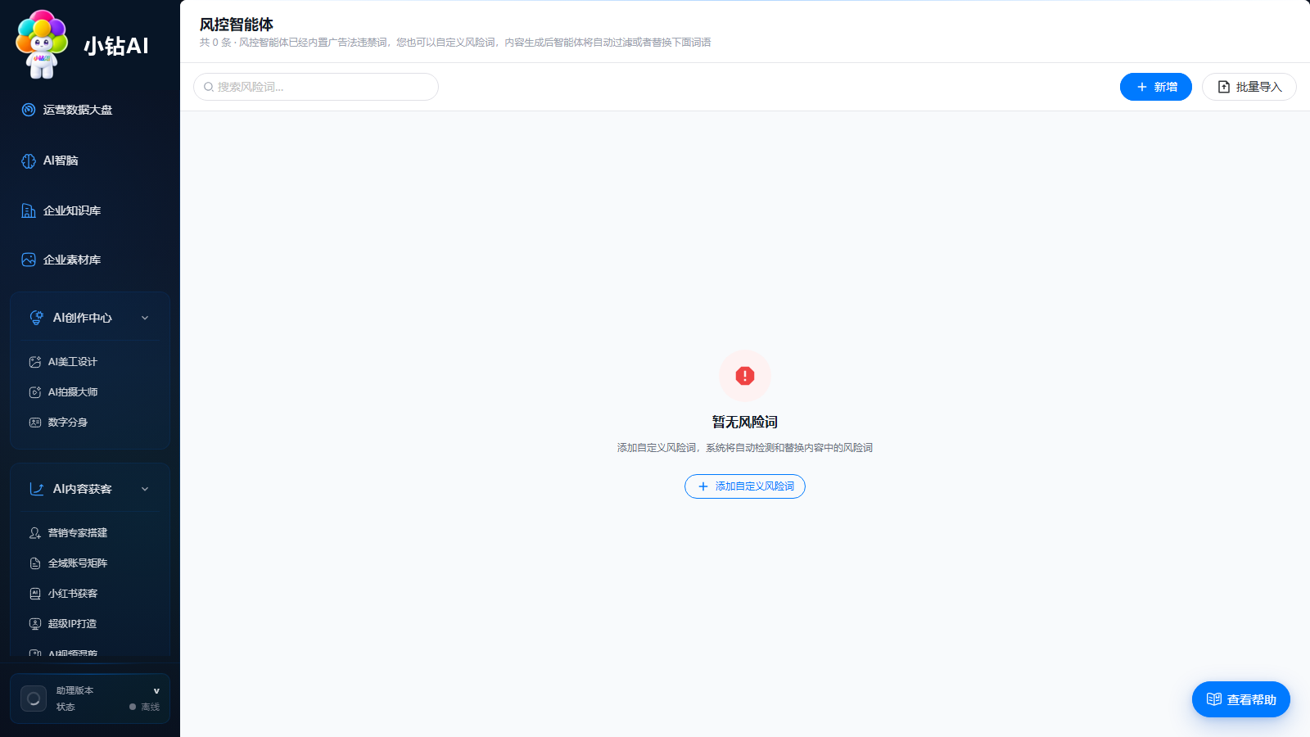
Task: Click the 小钻AI mascot logo
Action: click(43, 44)
